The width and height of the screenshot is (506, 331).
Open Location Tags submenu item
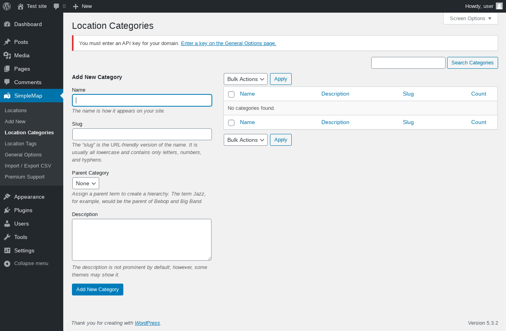21,144
